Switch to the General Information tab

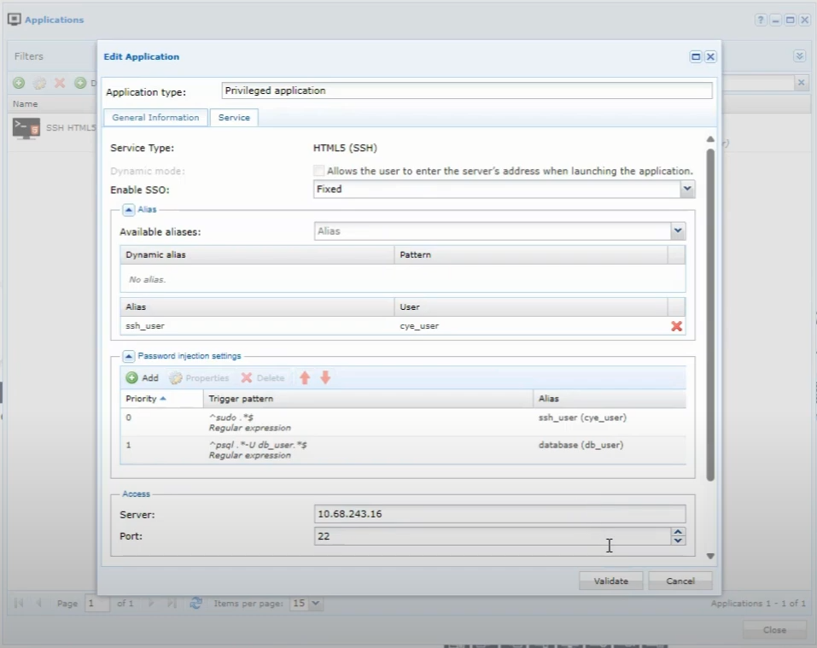(155, 118)
